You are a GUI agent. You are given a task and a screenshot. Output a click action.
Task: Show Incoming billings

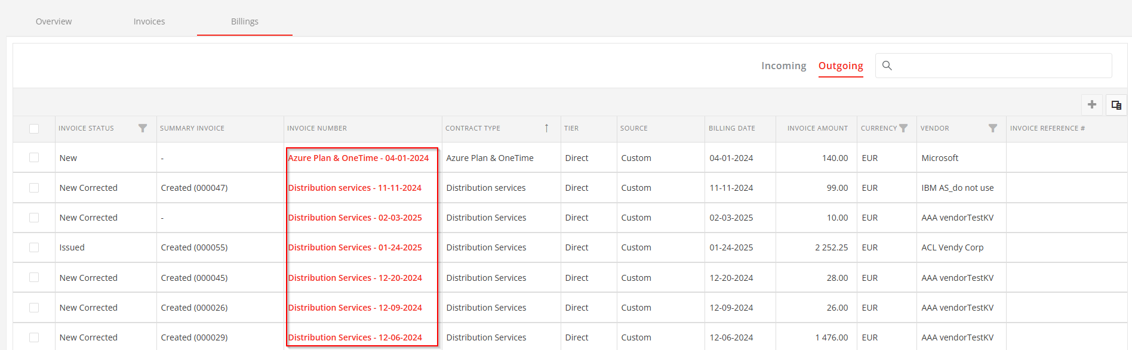click(x=783, y=66)
